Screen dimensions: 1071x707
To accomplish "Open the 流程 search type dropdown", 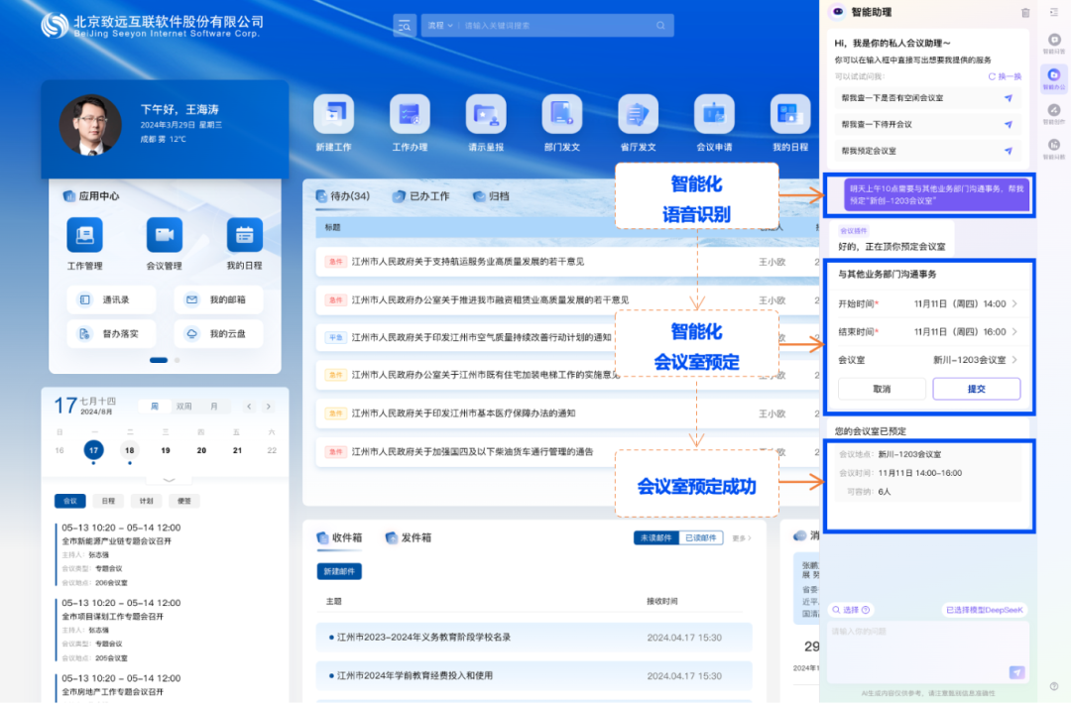I will (438, 26).
